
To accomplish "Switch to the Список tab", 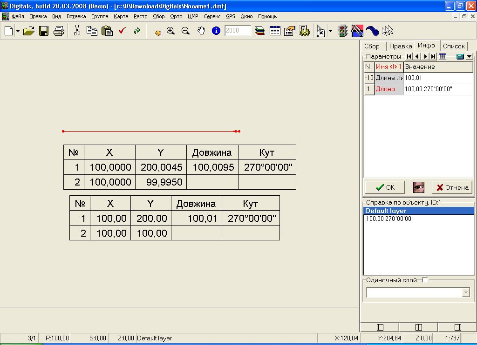I will [454, 46].
